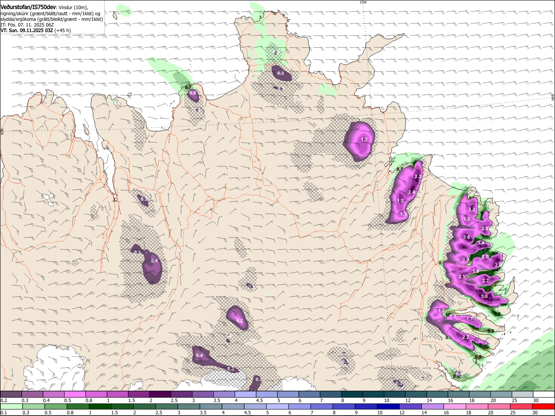Click the 0.7 value on the northwest coast

click(x=188, y=87)
